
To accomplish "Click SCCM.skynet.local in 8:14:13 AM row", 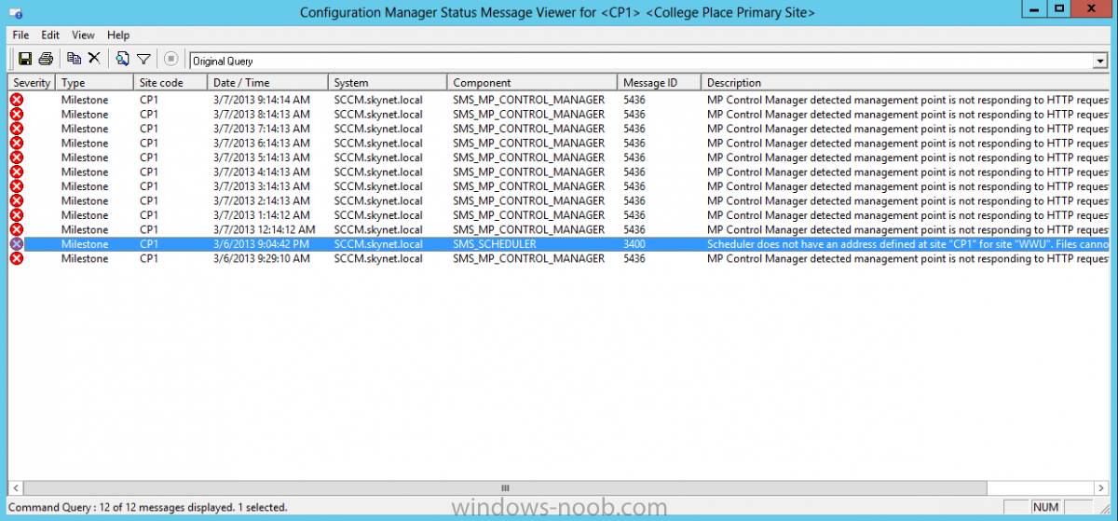I will click(x=378, y=115).
